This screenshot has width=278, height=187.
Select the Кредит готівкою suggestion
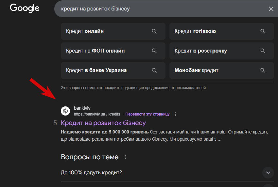[222, 31]
